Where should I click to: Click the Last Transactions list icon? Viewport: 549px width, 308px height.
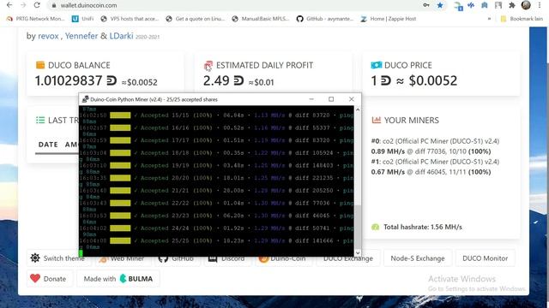[40, 120]
